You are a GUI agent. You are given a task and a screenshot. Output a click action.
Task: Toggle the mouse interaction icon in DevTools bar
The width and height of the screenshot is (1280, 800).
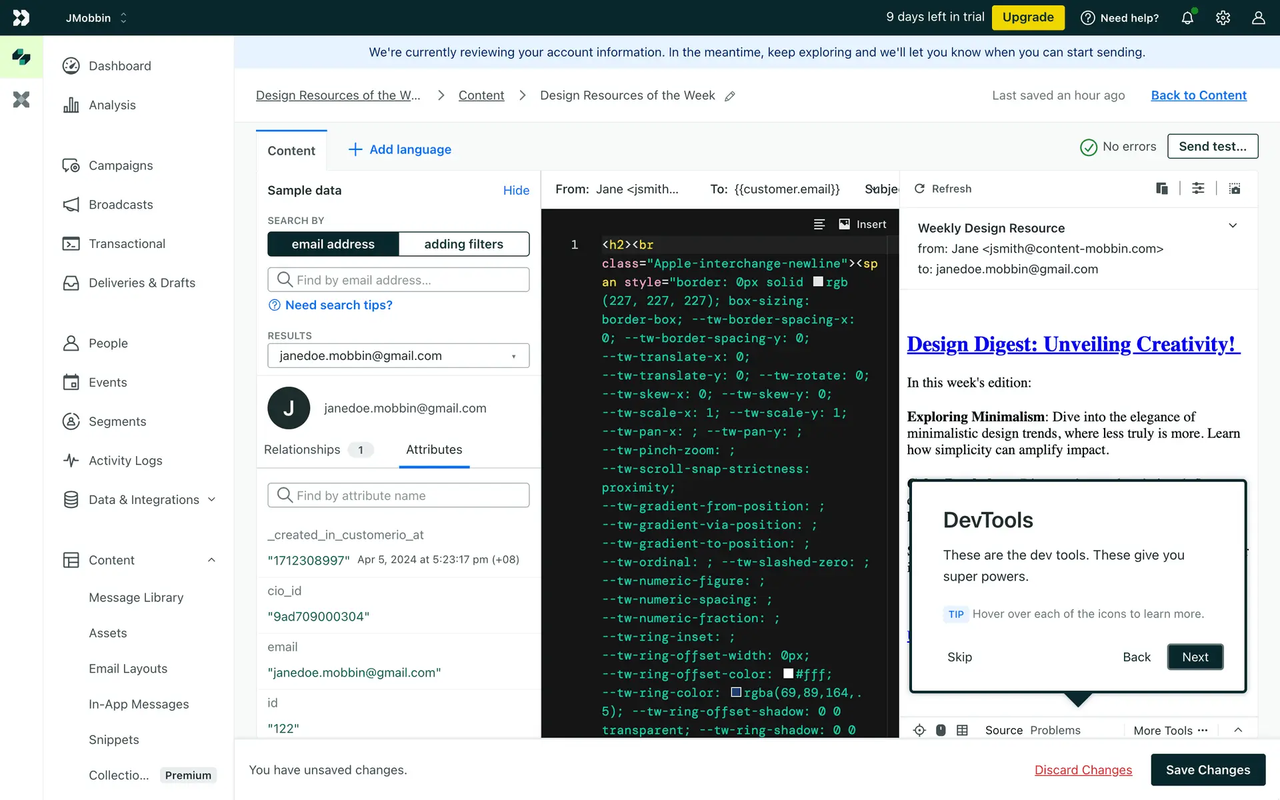pos(941,730)
